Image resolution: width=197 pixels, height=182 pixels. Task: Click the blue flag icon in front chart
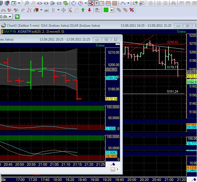113,164
